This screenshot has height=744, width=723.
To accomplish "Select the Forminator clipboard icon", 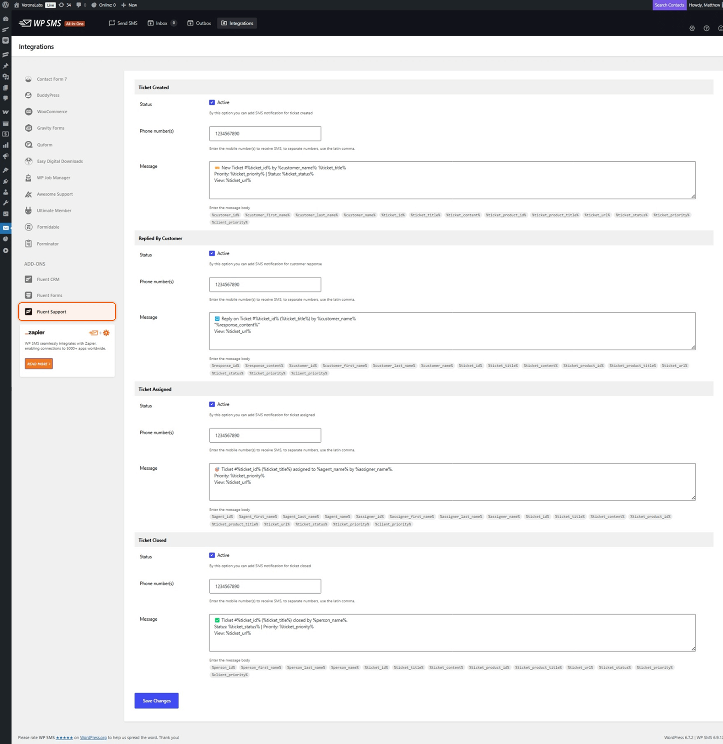I will pyautogui.click(x=28, y=243).
